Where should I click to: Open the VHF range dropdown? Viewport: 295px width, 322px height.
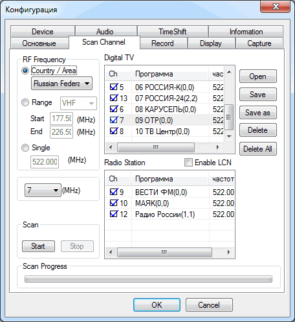coord(78,103)
